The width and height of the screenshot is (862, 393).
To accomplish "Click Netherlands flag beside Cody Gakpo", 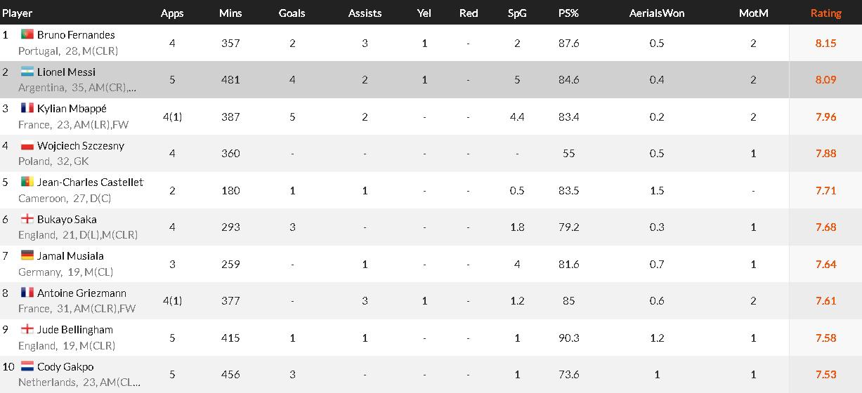I will 27,366.
